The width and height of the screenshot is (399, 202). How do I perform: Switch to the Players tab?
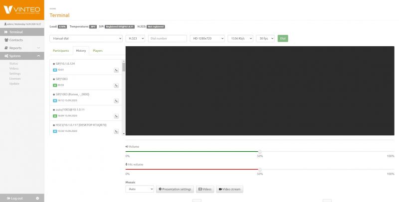point(98,51)
